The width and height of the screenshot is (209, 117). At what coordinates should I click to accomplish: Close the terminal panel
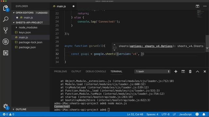[x=205, y=71]
